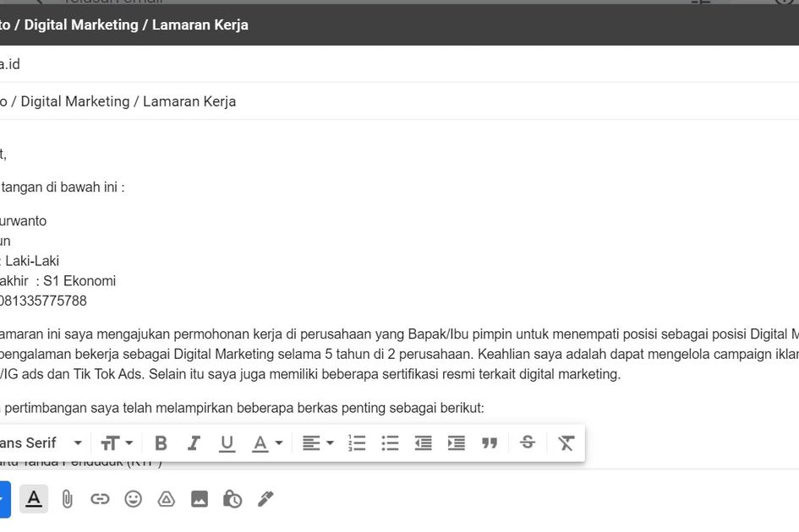Open the Sans Serif font dropdown
Image resolution: width=799 pixels, height=532 pixels.
42,443
